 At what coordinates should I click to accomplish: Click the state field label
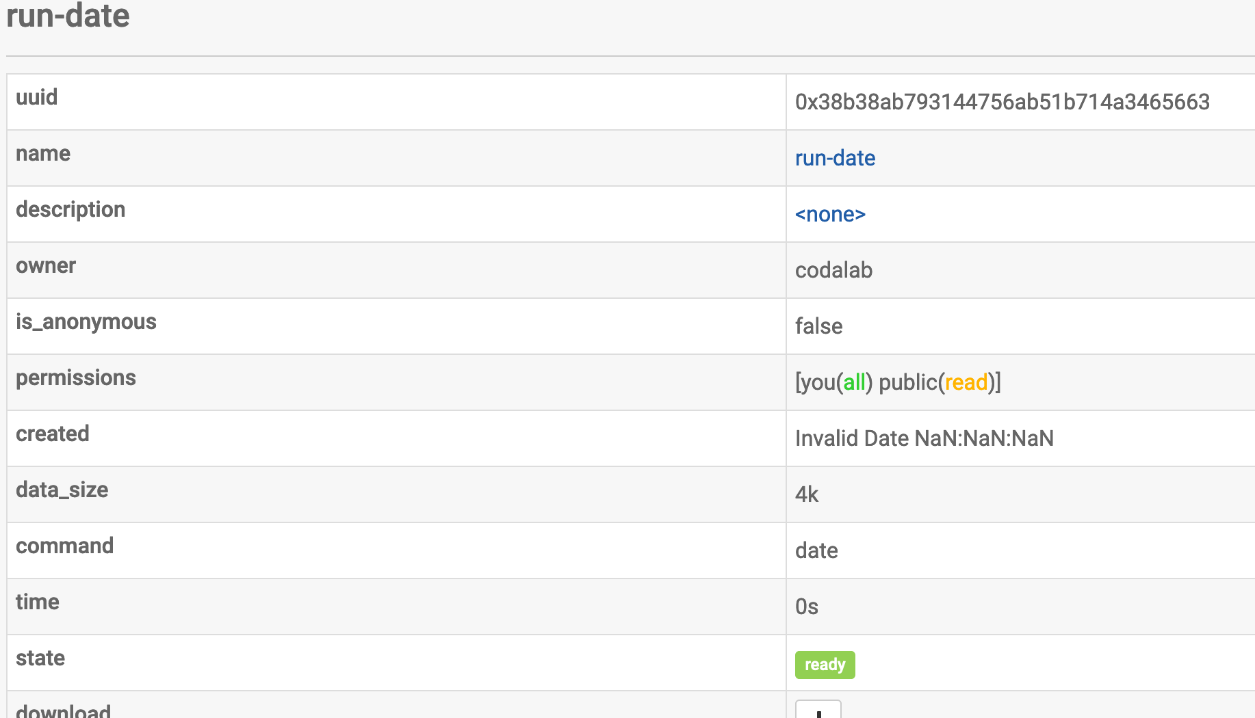pos(40,658)
